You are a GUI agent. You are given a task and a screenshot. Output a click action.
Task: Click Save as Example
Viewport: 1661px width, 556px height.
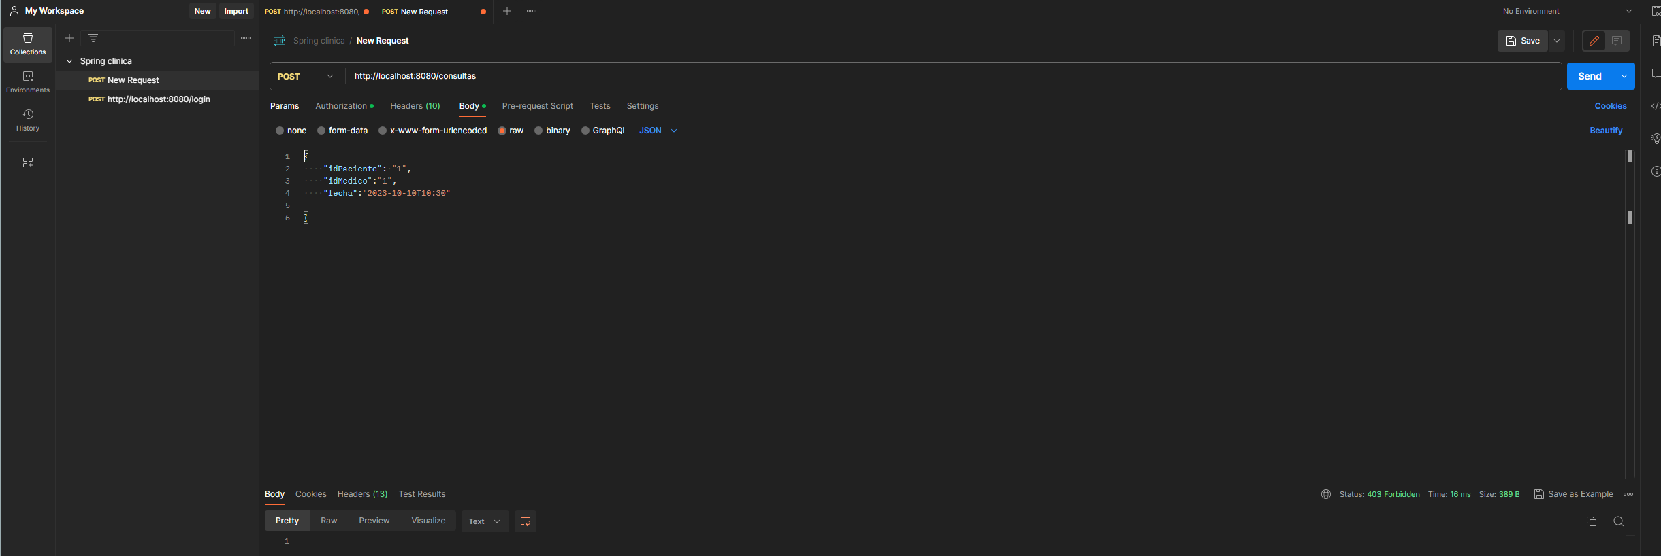[x=1574, y=494]
